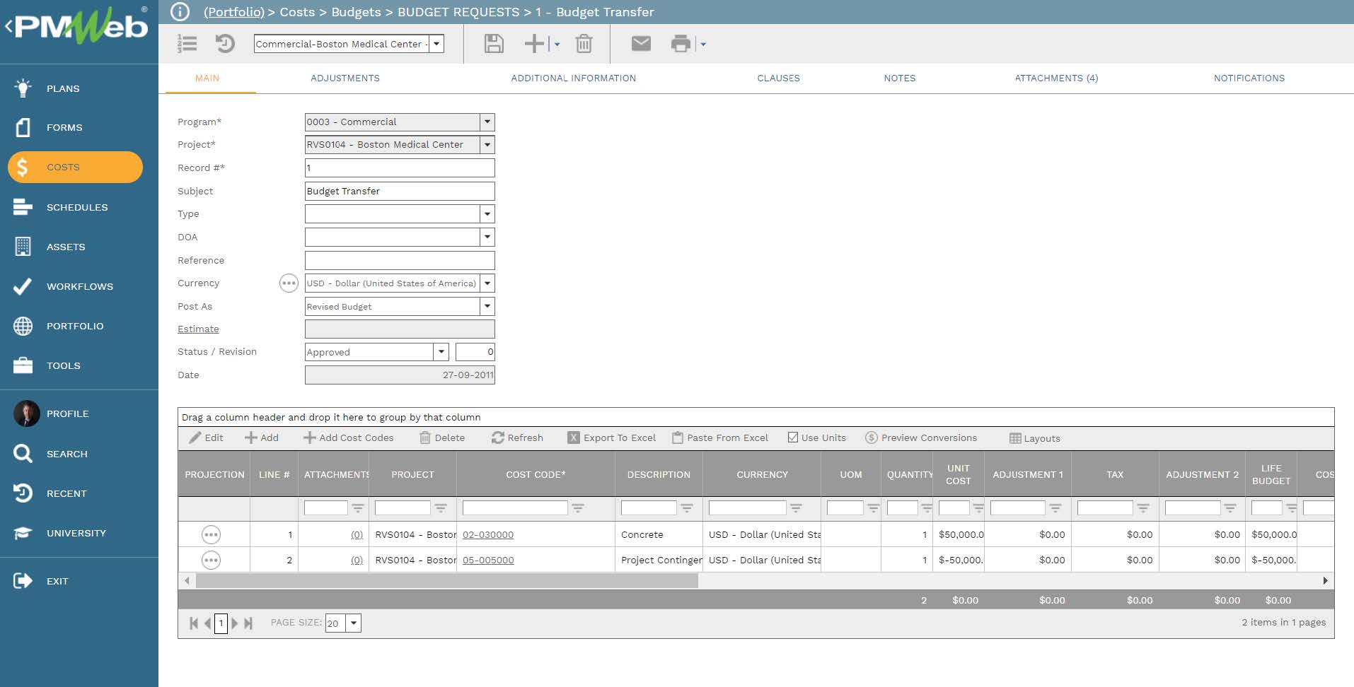Click the plus icon to add record

534,44
